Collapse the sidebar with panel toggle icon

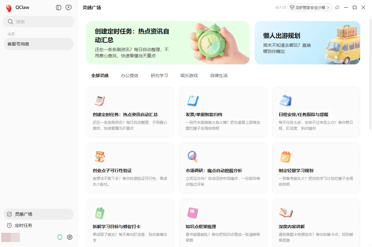(58, 7)
